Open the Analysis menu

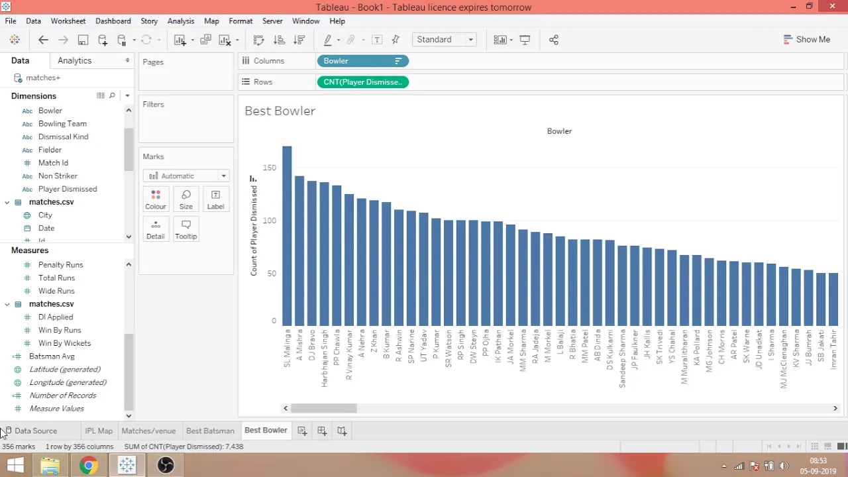[x=181, y=21]
